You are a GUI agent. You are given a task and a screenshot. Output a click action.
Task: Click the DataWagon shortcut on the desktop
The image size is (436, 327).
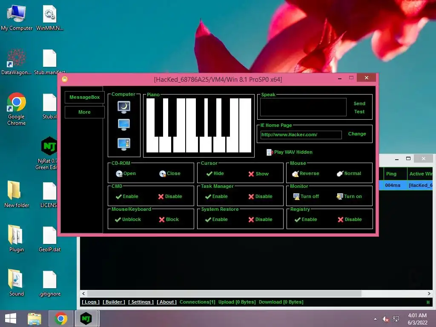(17, 62)
